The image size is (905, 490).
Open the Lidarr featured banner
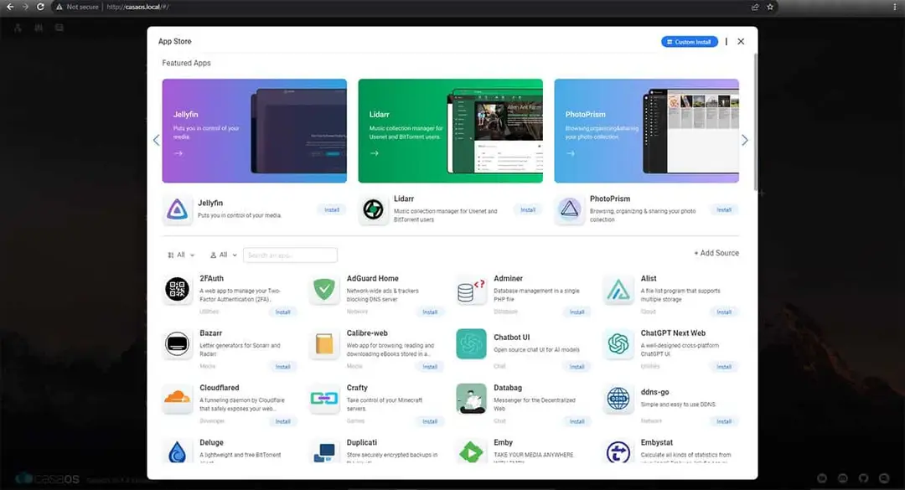450,131
